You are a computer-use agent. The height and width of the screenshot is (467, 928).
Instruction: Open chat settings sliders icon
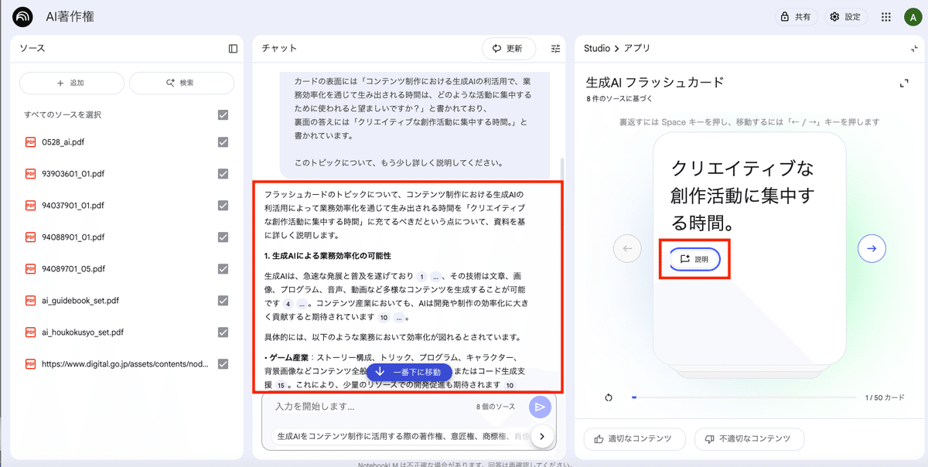coord(555,49)
